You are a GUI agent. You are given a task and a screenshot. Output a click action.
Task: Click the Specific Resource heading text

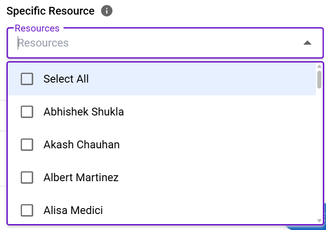click(x=50, y=11)
